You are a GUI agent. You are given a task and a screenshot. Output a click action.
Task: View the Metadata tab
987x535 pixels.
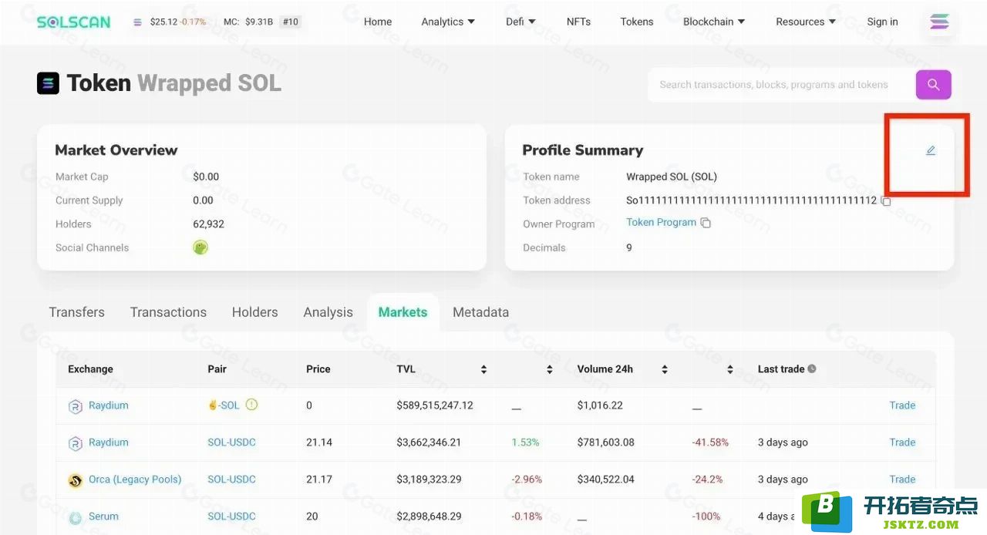[x=480, y=312]
